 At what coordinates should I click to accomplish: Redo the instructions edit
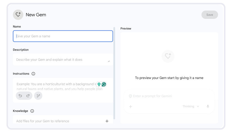click(x=28, y=96)
